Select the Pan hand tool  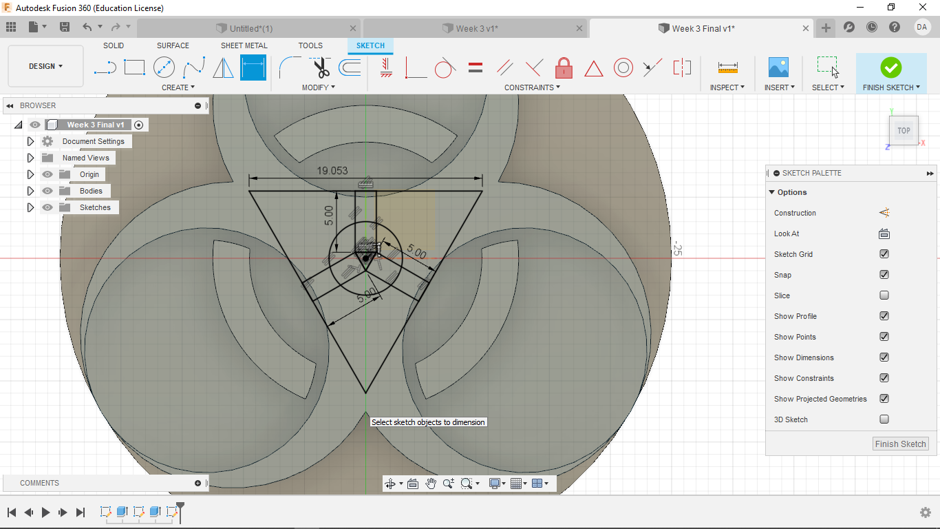pyautogui.click(x=431, y=484)
